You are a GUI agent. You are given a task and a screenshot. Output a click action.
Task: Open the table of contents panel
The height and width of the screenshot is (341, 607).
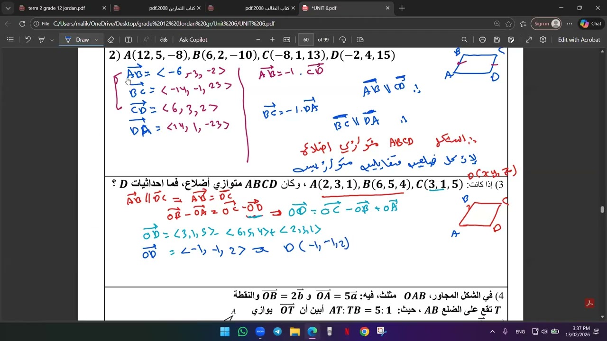click(x=10, y=40)
